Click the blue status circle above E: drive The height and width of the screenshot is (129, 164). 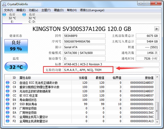[4, 15]
